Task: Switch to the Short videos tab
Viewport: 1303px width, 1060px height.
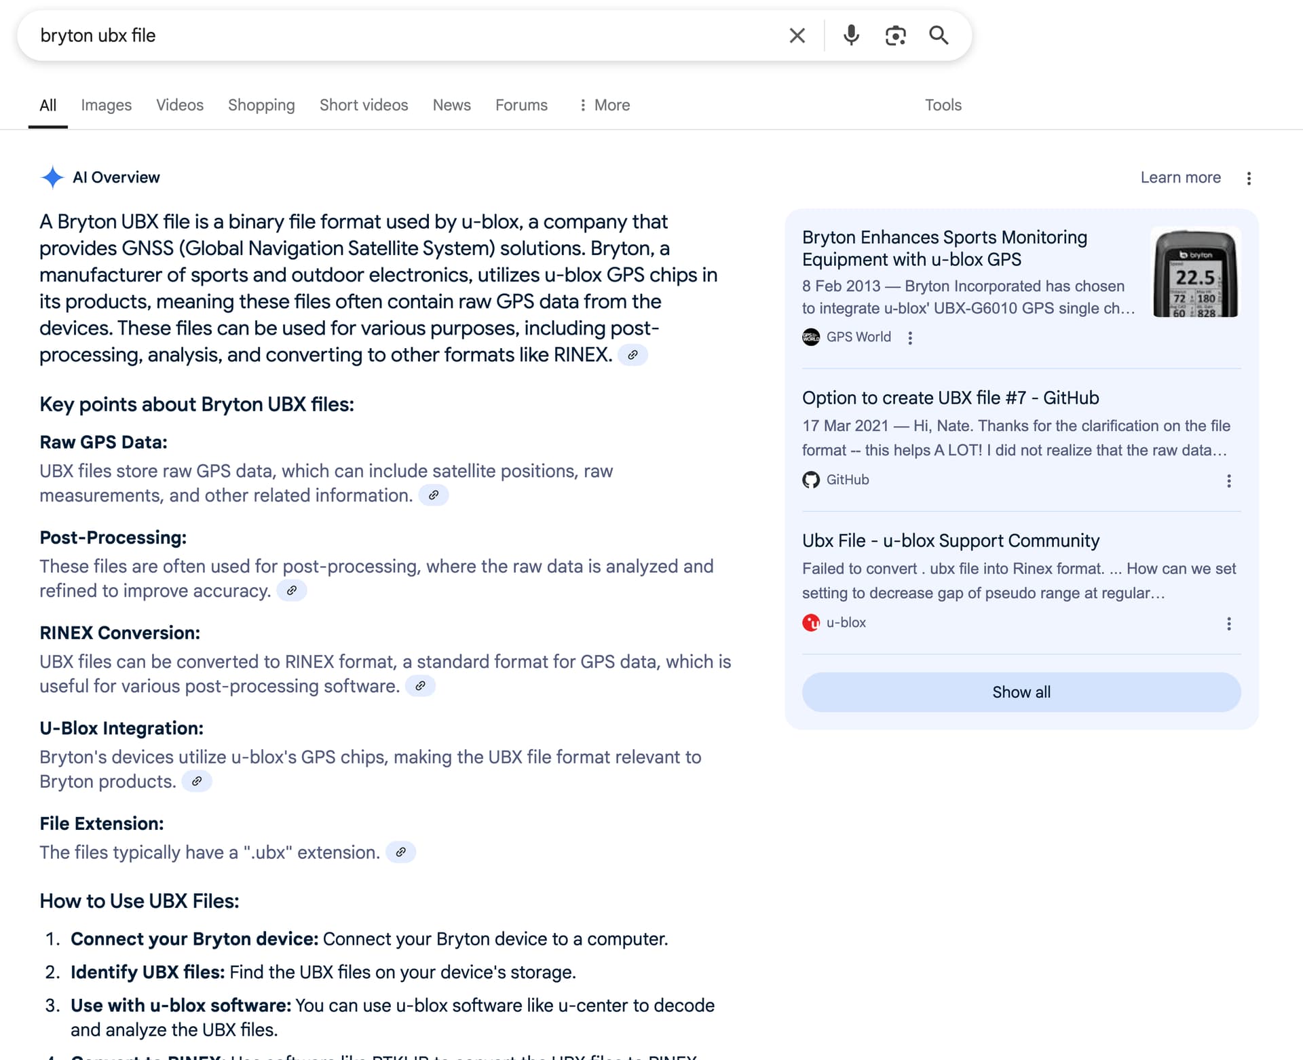Action: (364, 105)
